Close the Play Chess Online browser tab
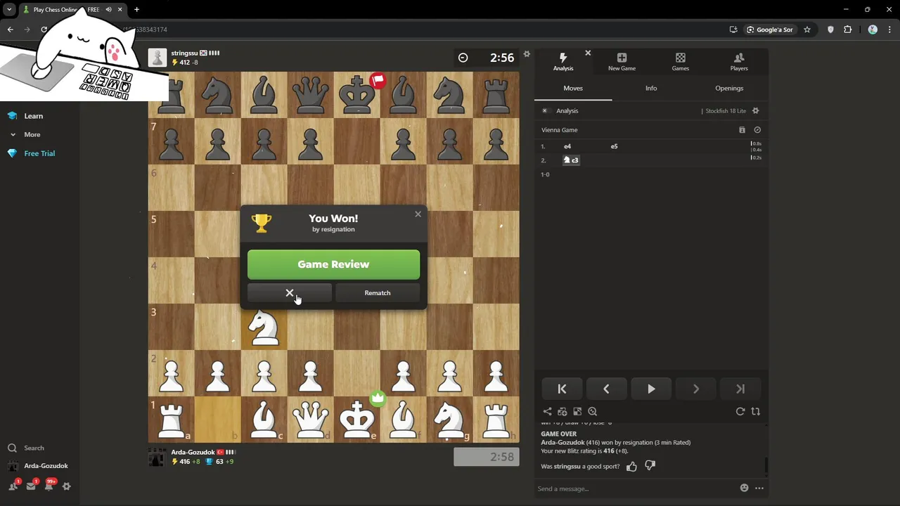900x506 pixels. 120,10
